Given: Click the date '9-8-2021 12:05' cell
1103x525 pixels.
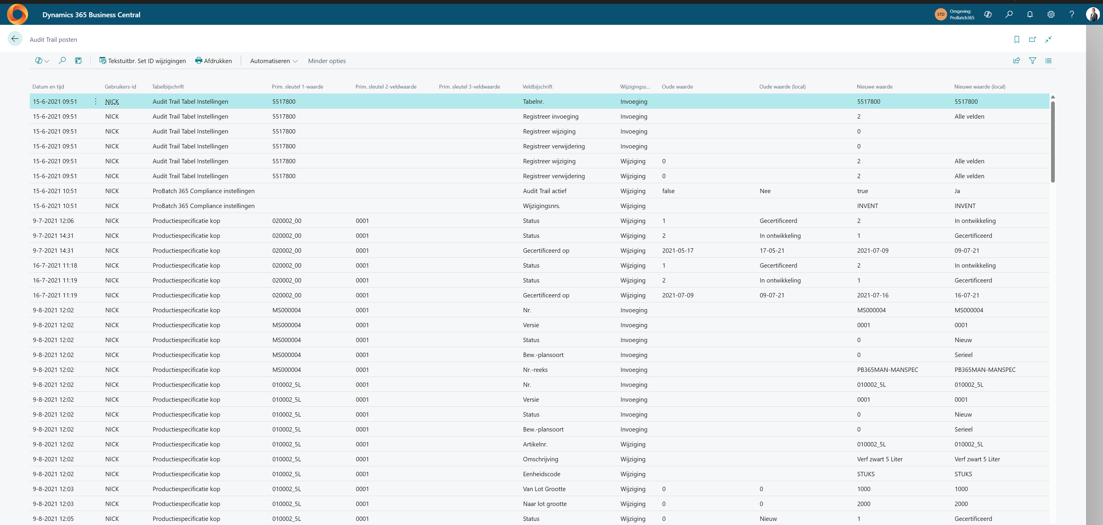Looking at the screenshot, I should click(53, 519).
